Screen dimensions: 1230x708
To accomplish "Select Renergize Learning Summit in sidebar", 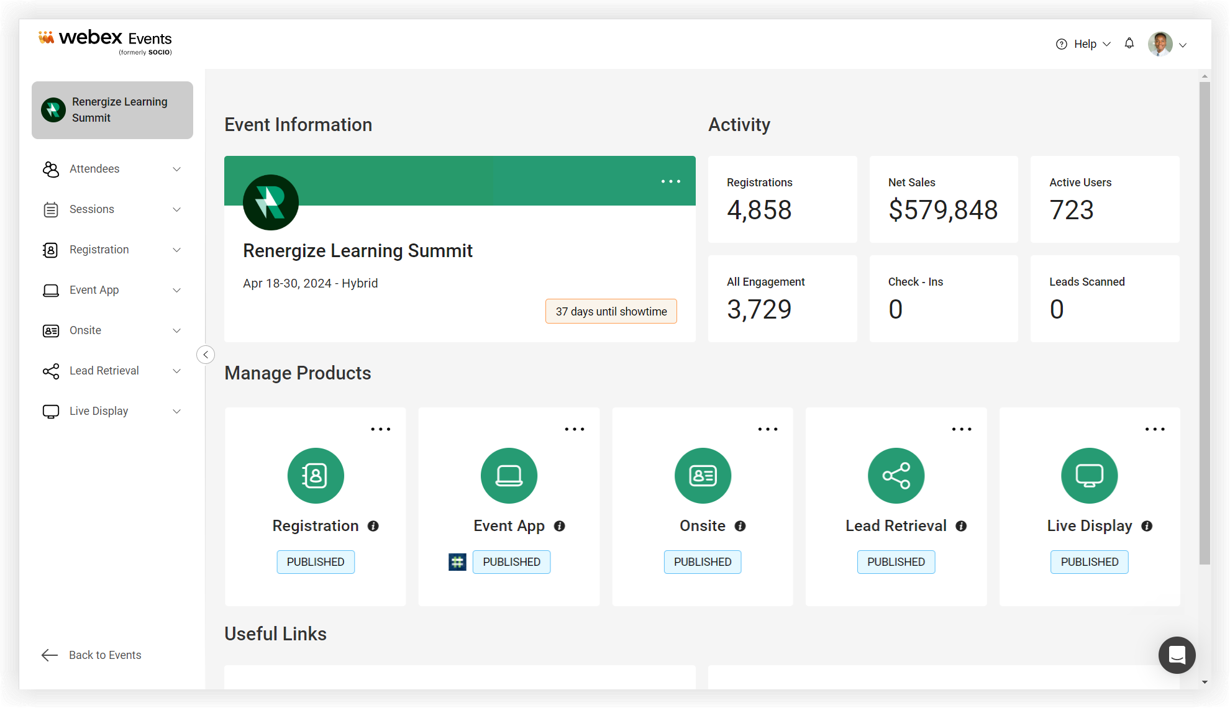I will (x=112, y=110).
